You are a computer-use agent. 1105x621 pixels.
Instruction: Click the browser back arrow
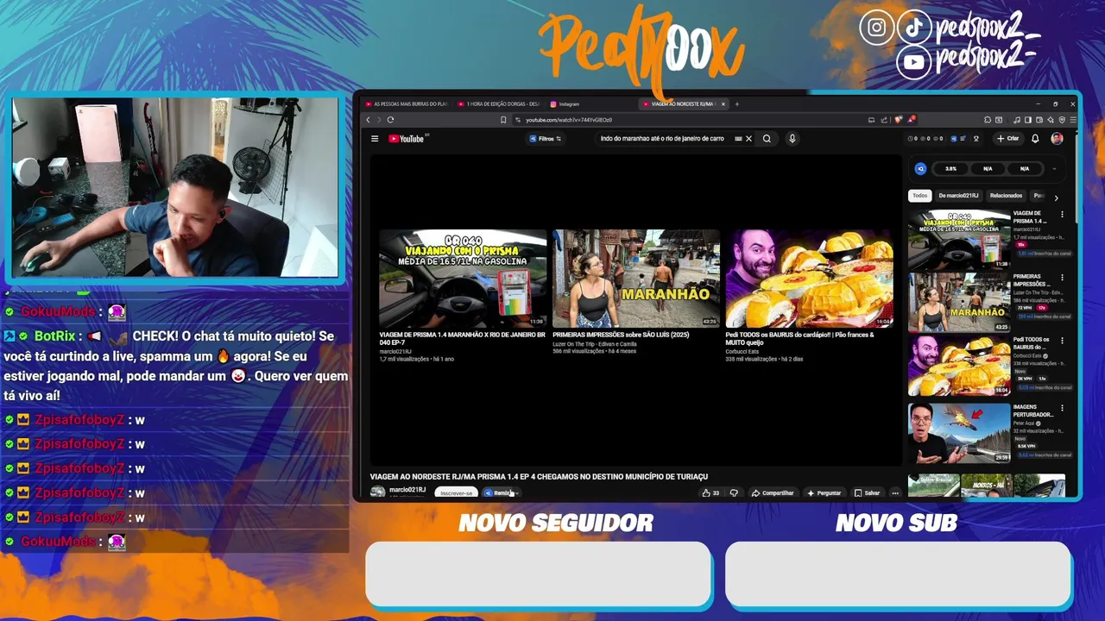click(x=369, y=120)
